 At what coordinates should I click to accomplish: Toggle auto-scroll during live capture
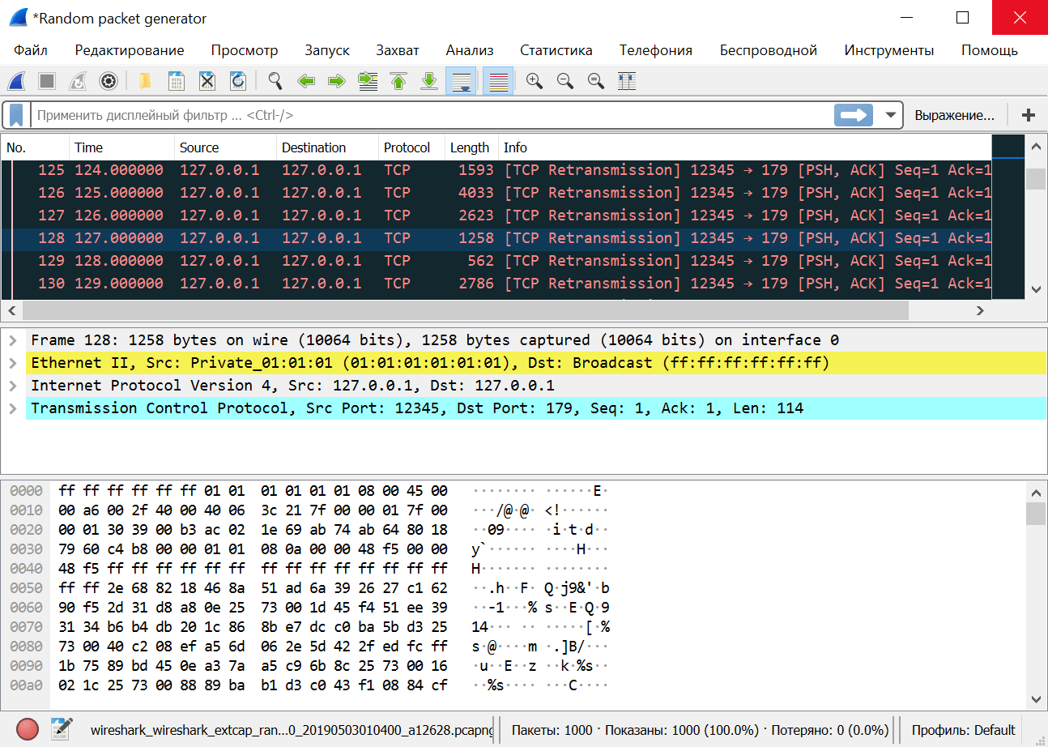[x=461, y=81]
